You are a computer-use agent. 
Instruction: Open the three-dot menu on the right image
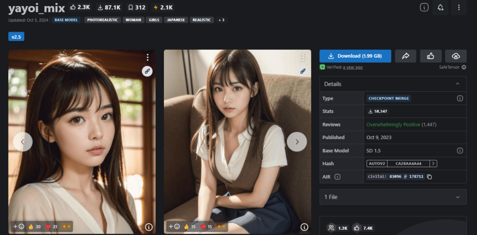[303, 57]
